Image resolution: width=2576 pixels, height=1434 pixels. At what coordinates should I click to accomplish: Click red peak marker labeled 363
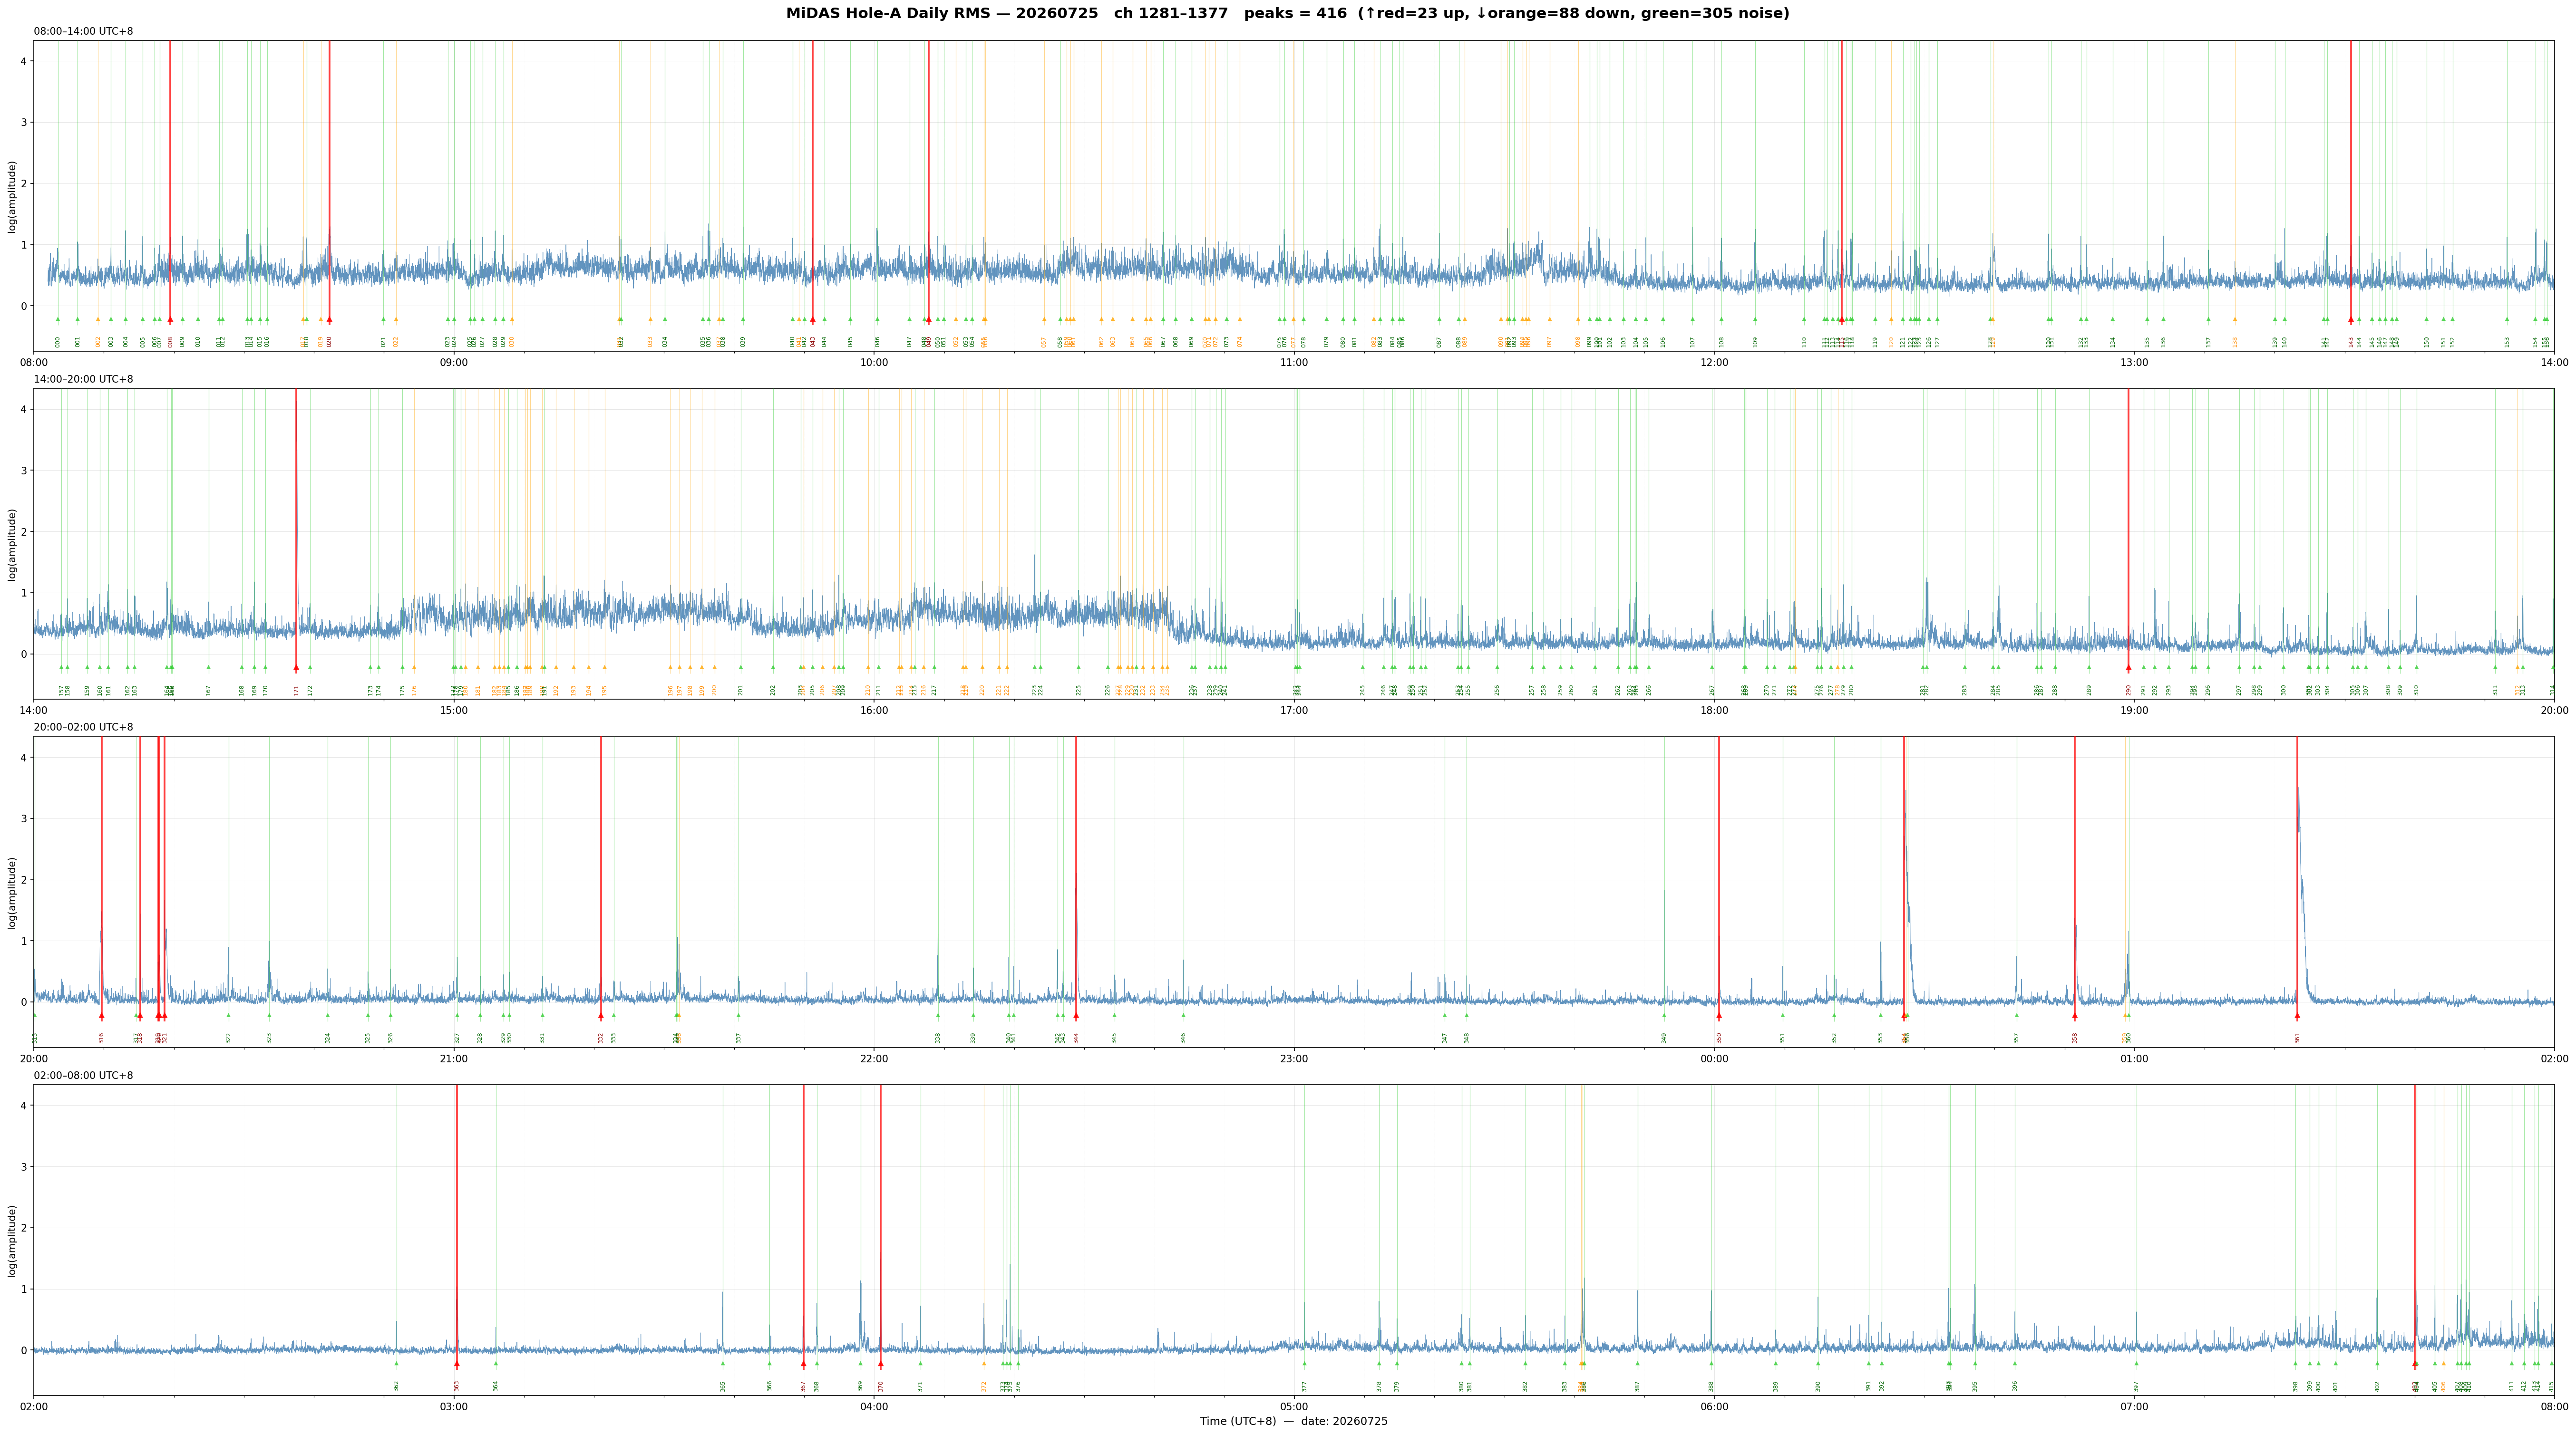click(457, 1364)
